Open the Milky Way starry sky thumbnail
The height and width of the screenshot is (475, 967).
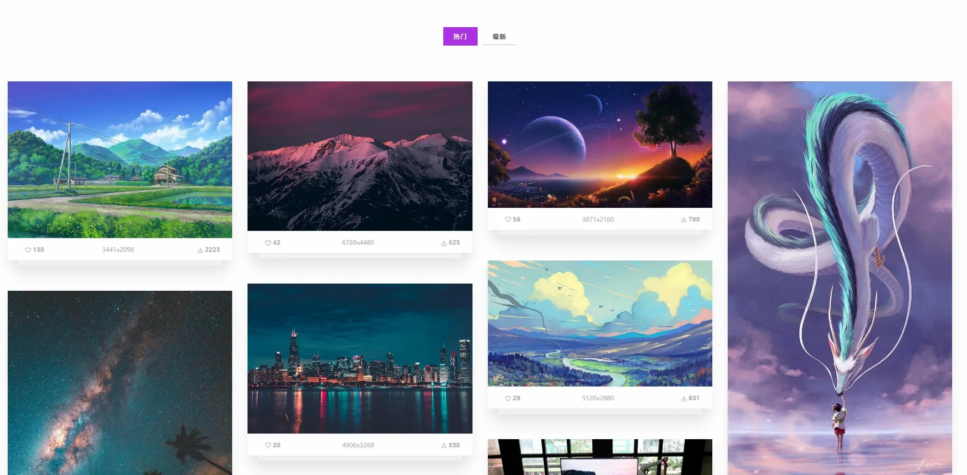tap(120, 383)
